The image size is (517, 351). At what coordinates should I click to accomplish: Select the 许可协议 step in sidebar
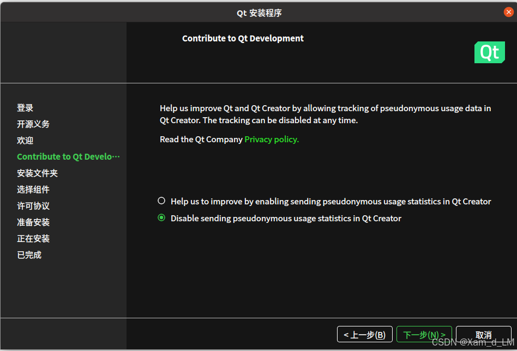pos(33,206)
